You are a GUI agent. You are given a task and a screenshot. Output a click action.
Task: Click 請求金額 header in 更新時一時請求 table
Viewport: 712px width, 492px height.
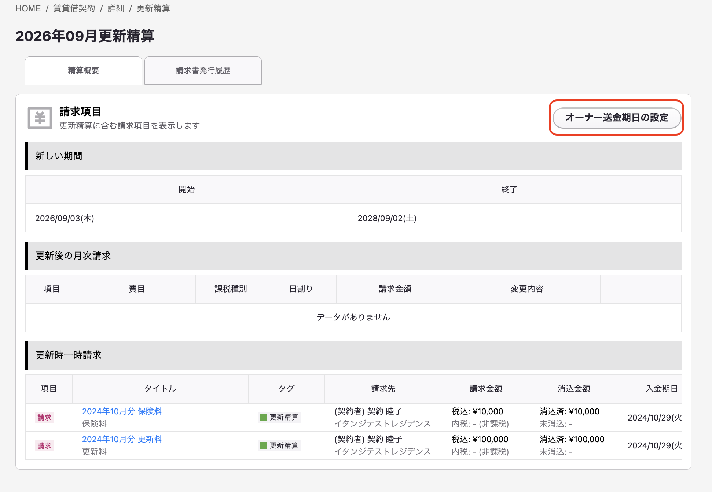tap(486, 389)
